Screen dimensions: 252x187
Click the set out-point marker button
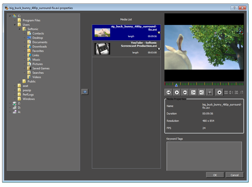[201, 92]
